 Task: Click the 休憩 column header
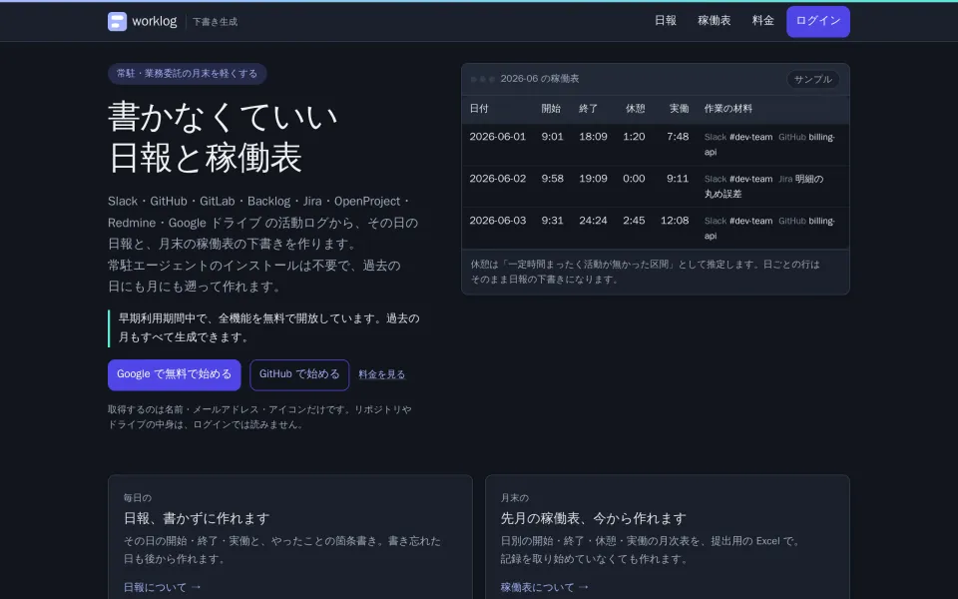(x=635, y=109)
